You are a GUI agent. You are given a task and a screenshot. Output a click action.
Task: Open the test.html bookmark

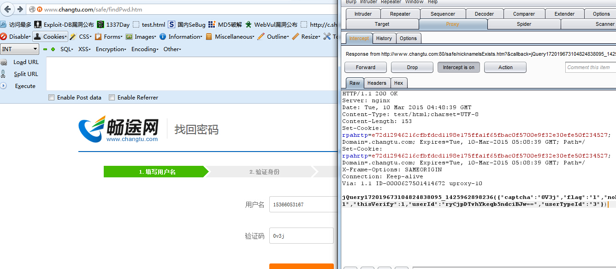click(x=149, y=24)
